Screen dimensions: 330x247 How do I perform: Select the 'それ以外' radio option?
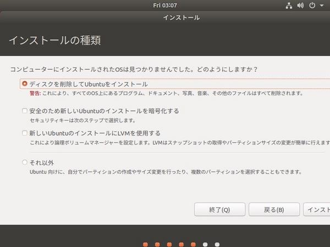pyautogui.click(x=25, y=162)
